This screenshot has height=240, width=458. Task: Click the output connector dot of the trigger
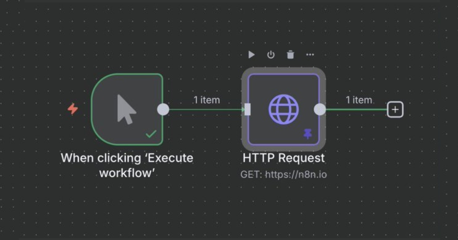coord(163,109)
